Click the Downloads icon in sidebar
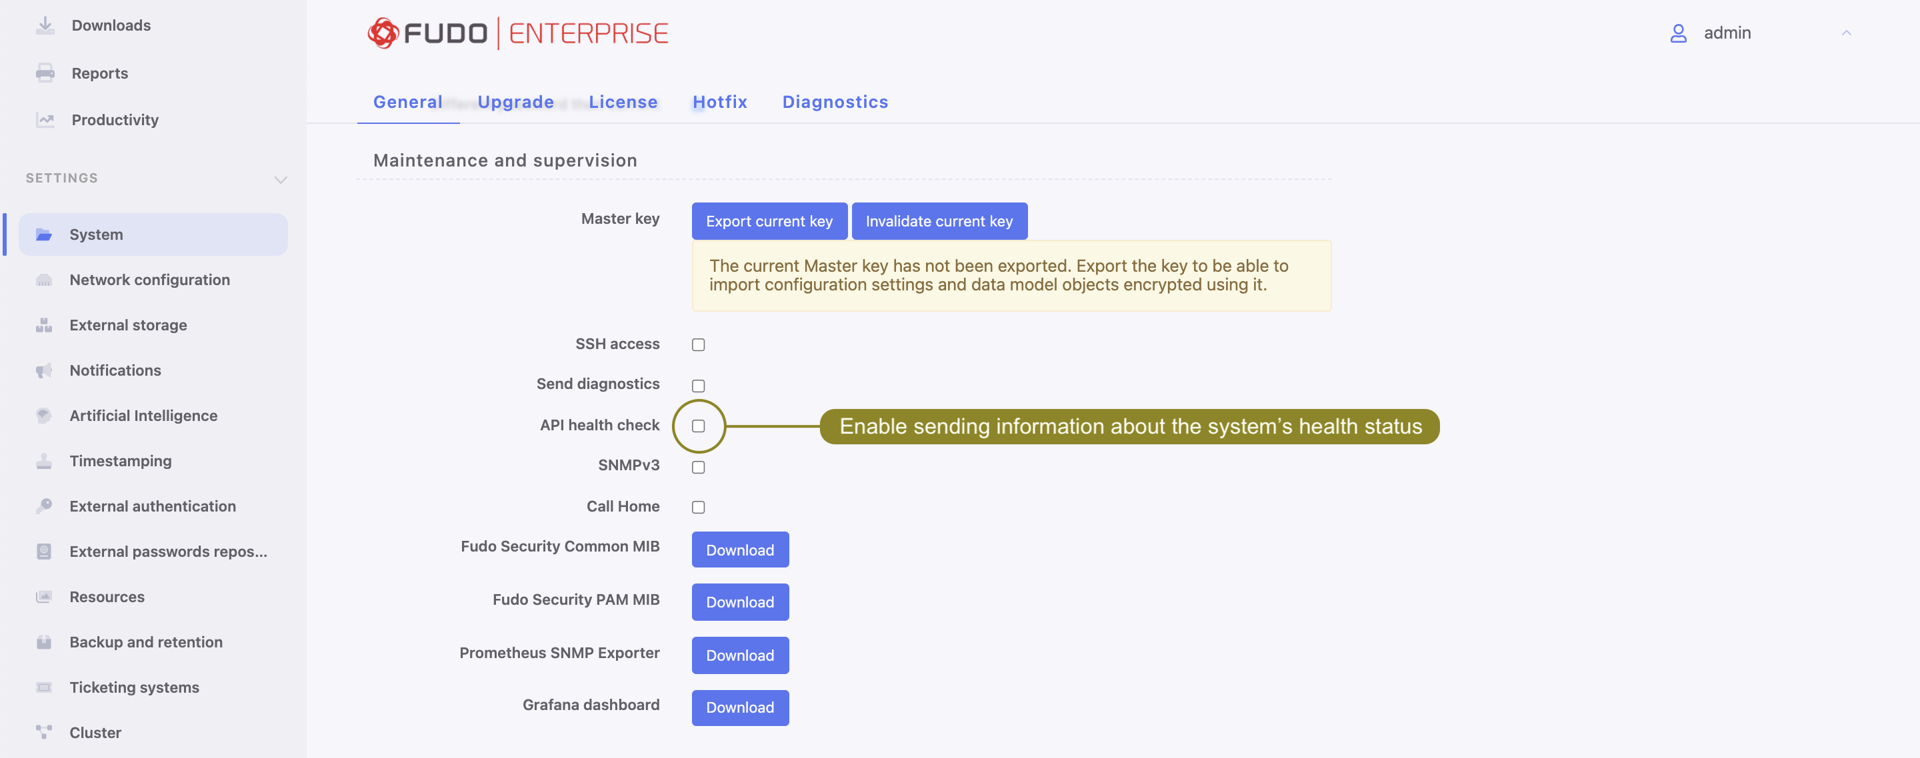The height and width of the screenshot is (758, 1920). pos(45,25)
